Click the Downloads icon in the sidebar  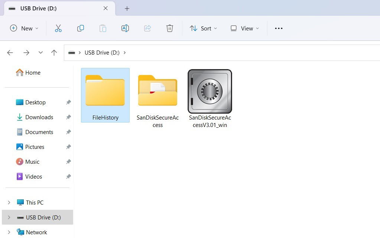coord(19,117)
